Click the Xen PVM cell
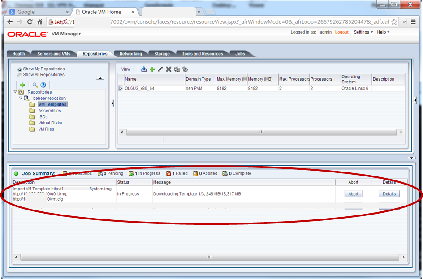The image size is (423, 279). coord(200,88)
